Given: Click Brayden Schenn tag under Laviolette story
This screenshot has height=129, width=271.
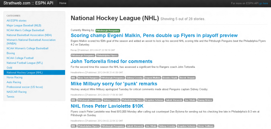Looking at the screenshot, I should [187, 126].
